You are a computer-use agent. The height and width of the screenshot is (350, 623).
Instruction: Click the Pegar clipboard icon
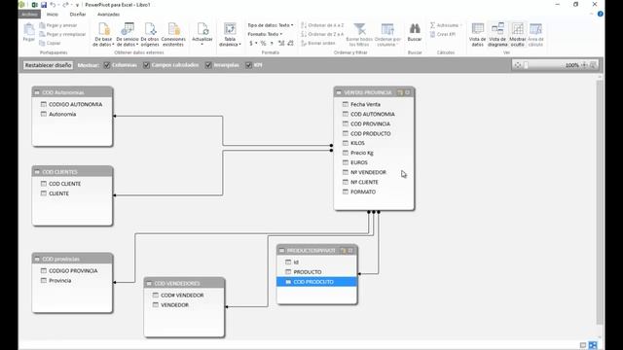point(28,29)
